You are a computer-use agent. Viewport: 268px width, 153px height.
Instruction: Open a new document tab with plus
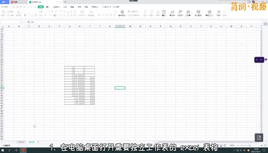(65, 2)
